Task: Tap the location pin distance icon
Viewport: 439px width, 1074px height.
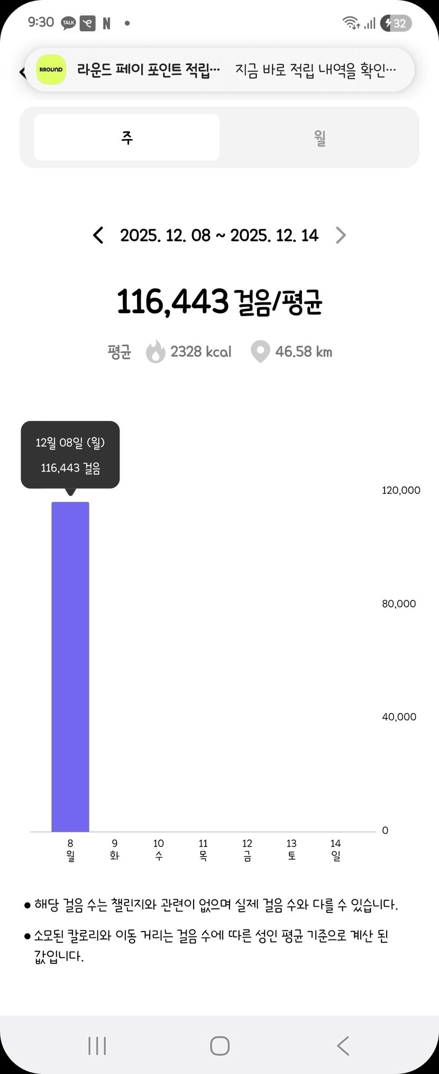Action: (260, 351)
